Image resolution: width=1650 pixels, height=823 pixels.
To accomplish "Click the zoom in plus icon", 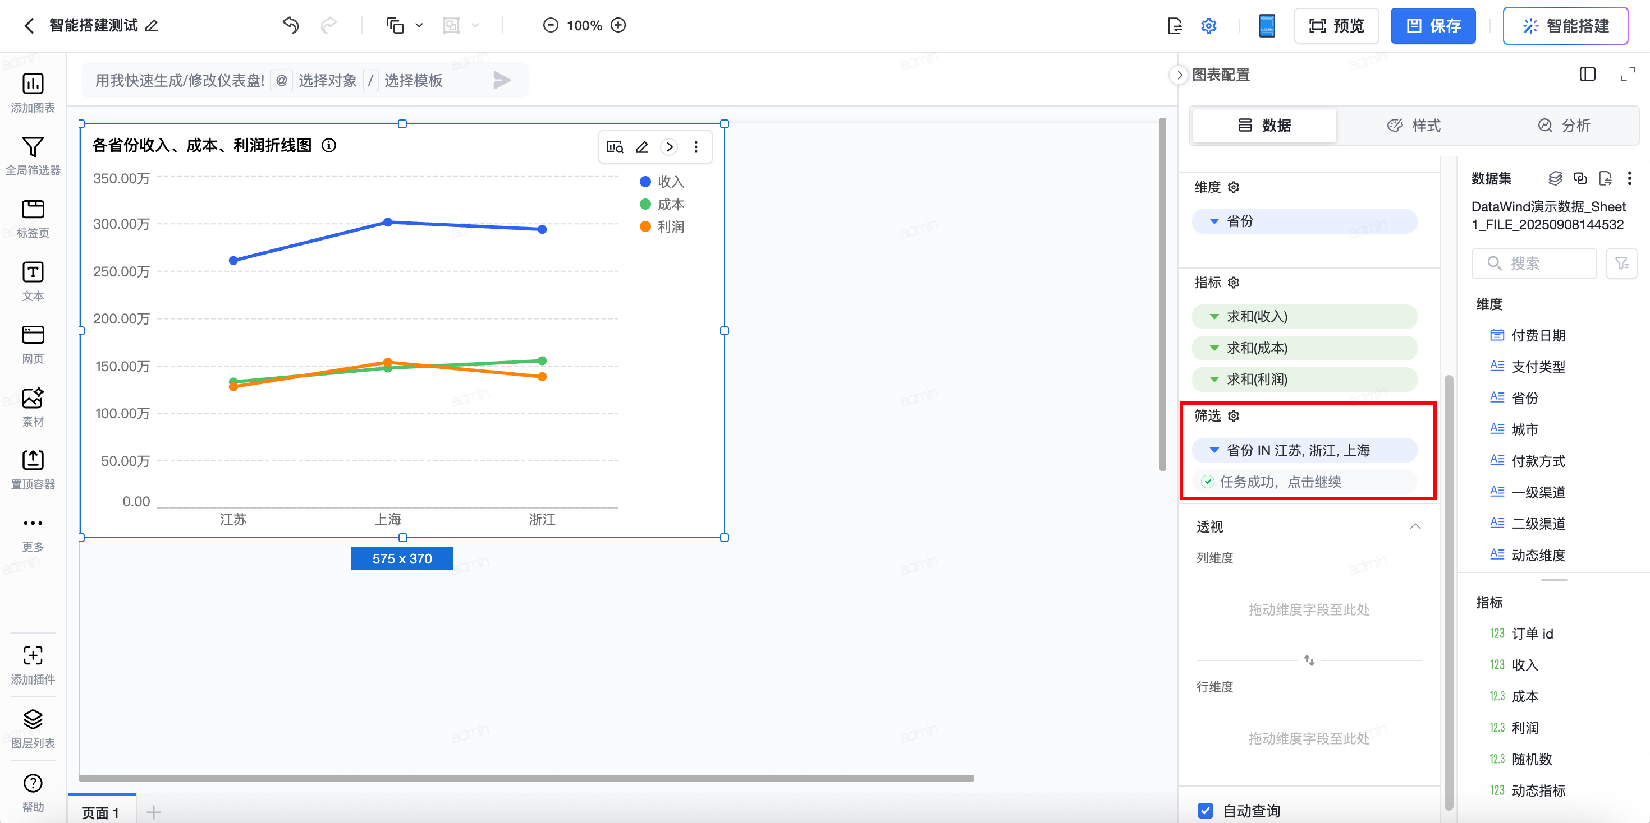I will [618, 26].
